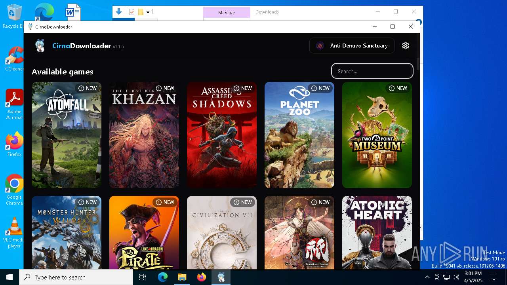
Task: Click properties checkmark icon in Downloads window
Action: (132, 12)
